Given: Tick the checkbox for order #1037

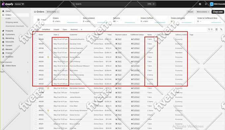Looking at the screenshot, I should 36,53.
